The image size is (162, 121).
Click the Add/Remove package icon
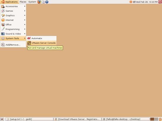[3, 45]
